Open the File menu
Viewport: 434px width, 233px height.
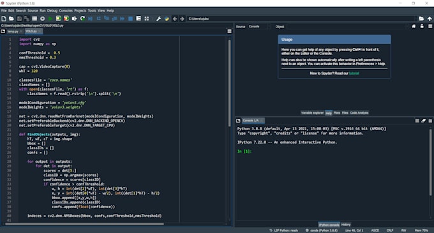click(x=4, y=10)
